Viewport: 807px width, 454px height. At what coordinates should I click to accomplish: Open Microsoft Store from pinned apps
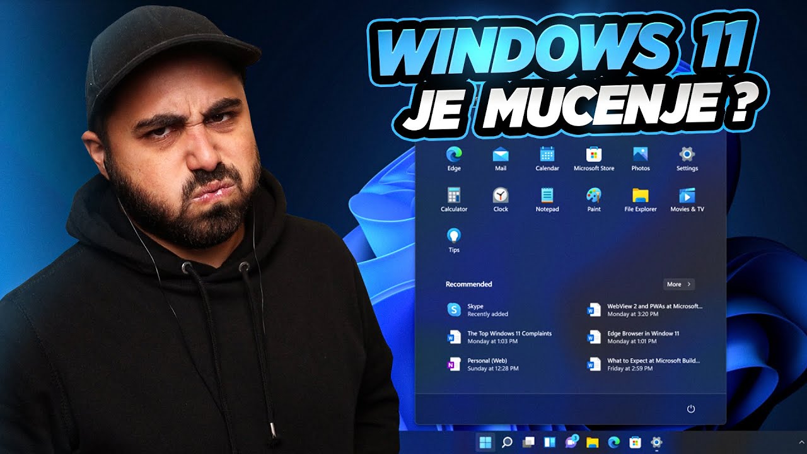tap(594, 158)
